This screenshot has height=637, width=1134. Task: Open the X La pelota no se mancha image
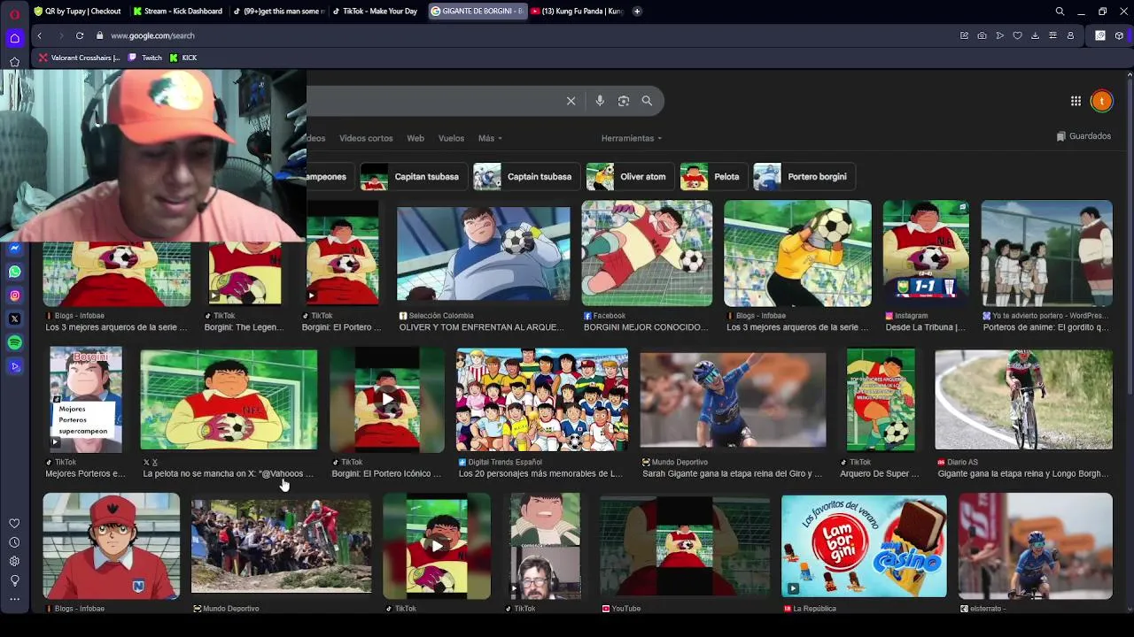pos(229,400)
